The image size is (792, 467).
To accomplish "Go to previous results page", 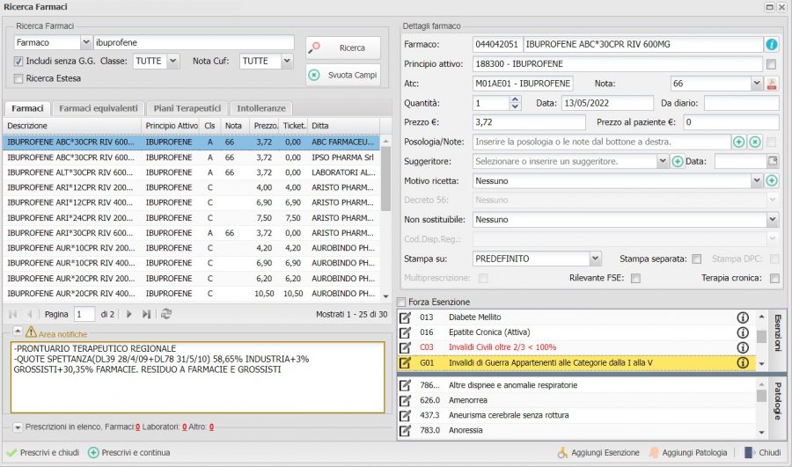I will [x=30, y=314].
